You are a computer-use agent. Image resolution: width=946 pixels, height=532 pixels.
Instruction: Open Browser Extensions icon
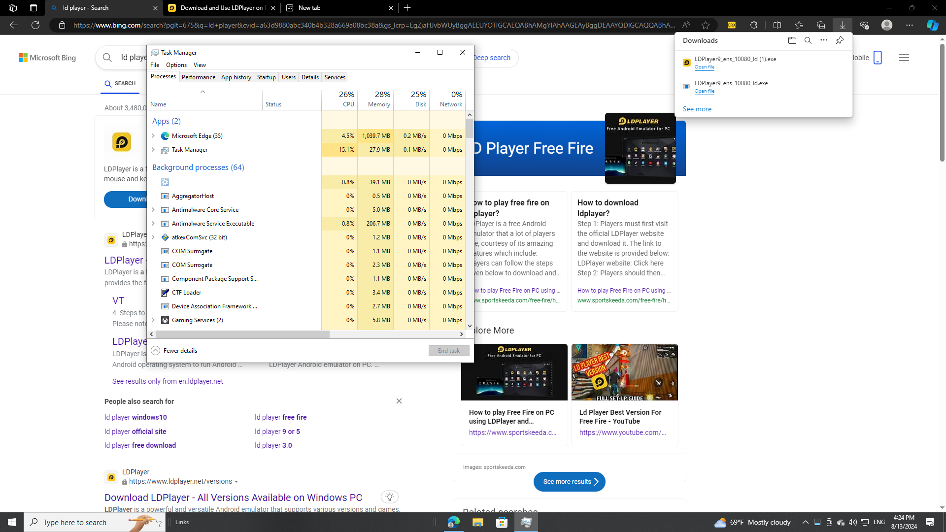(753, 25)
